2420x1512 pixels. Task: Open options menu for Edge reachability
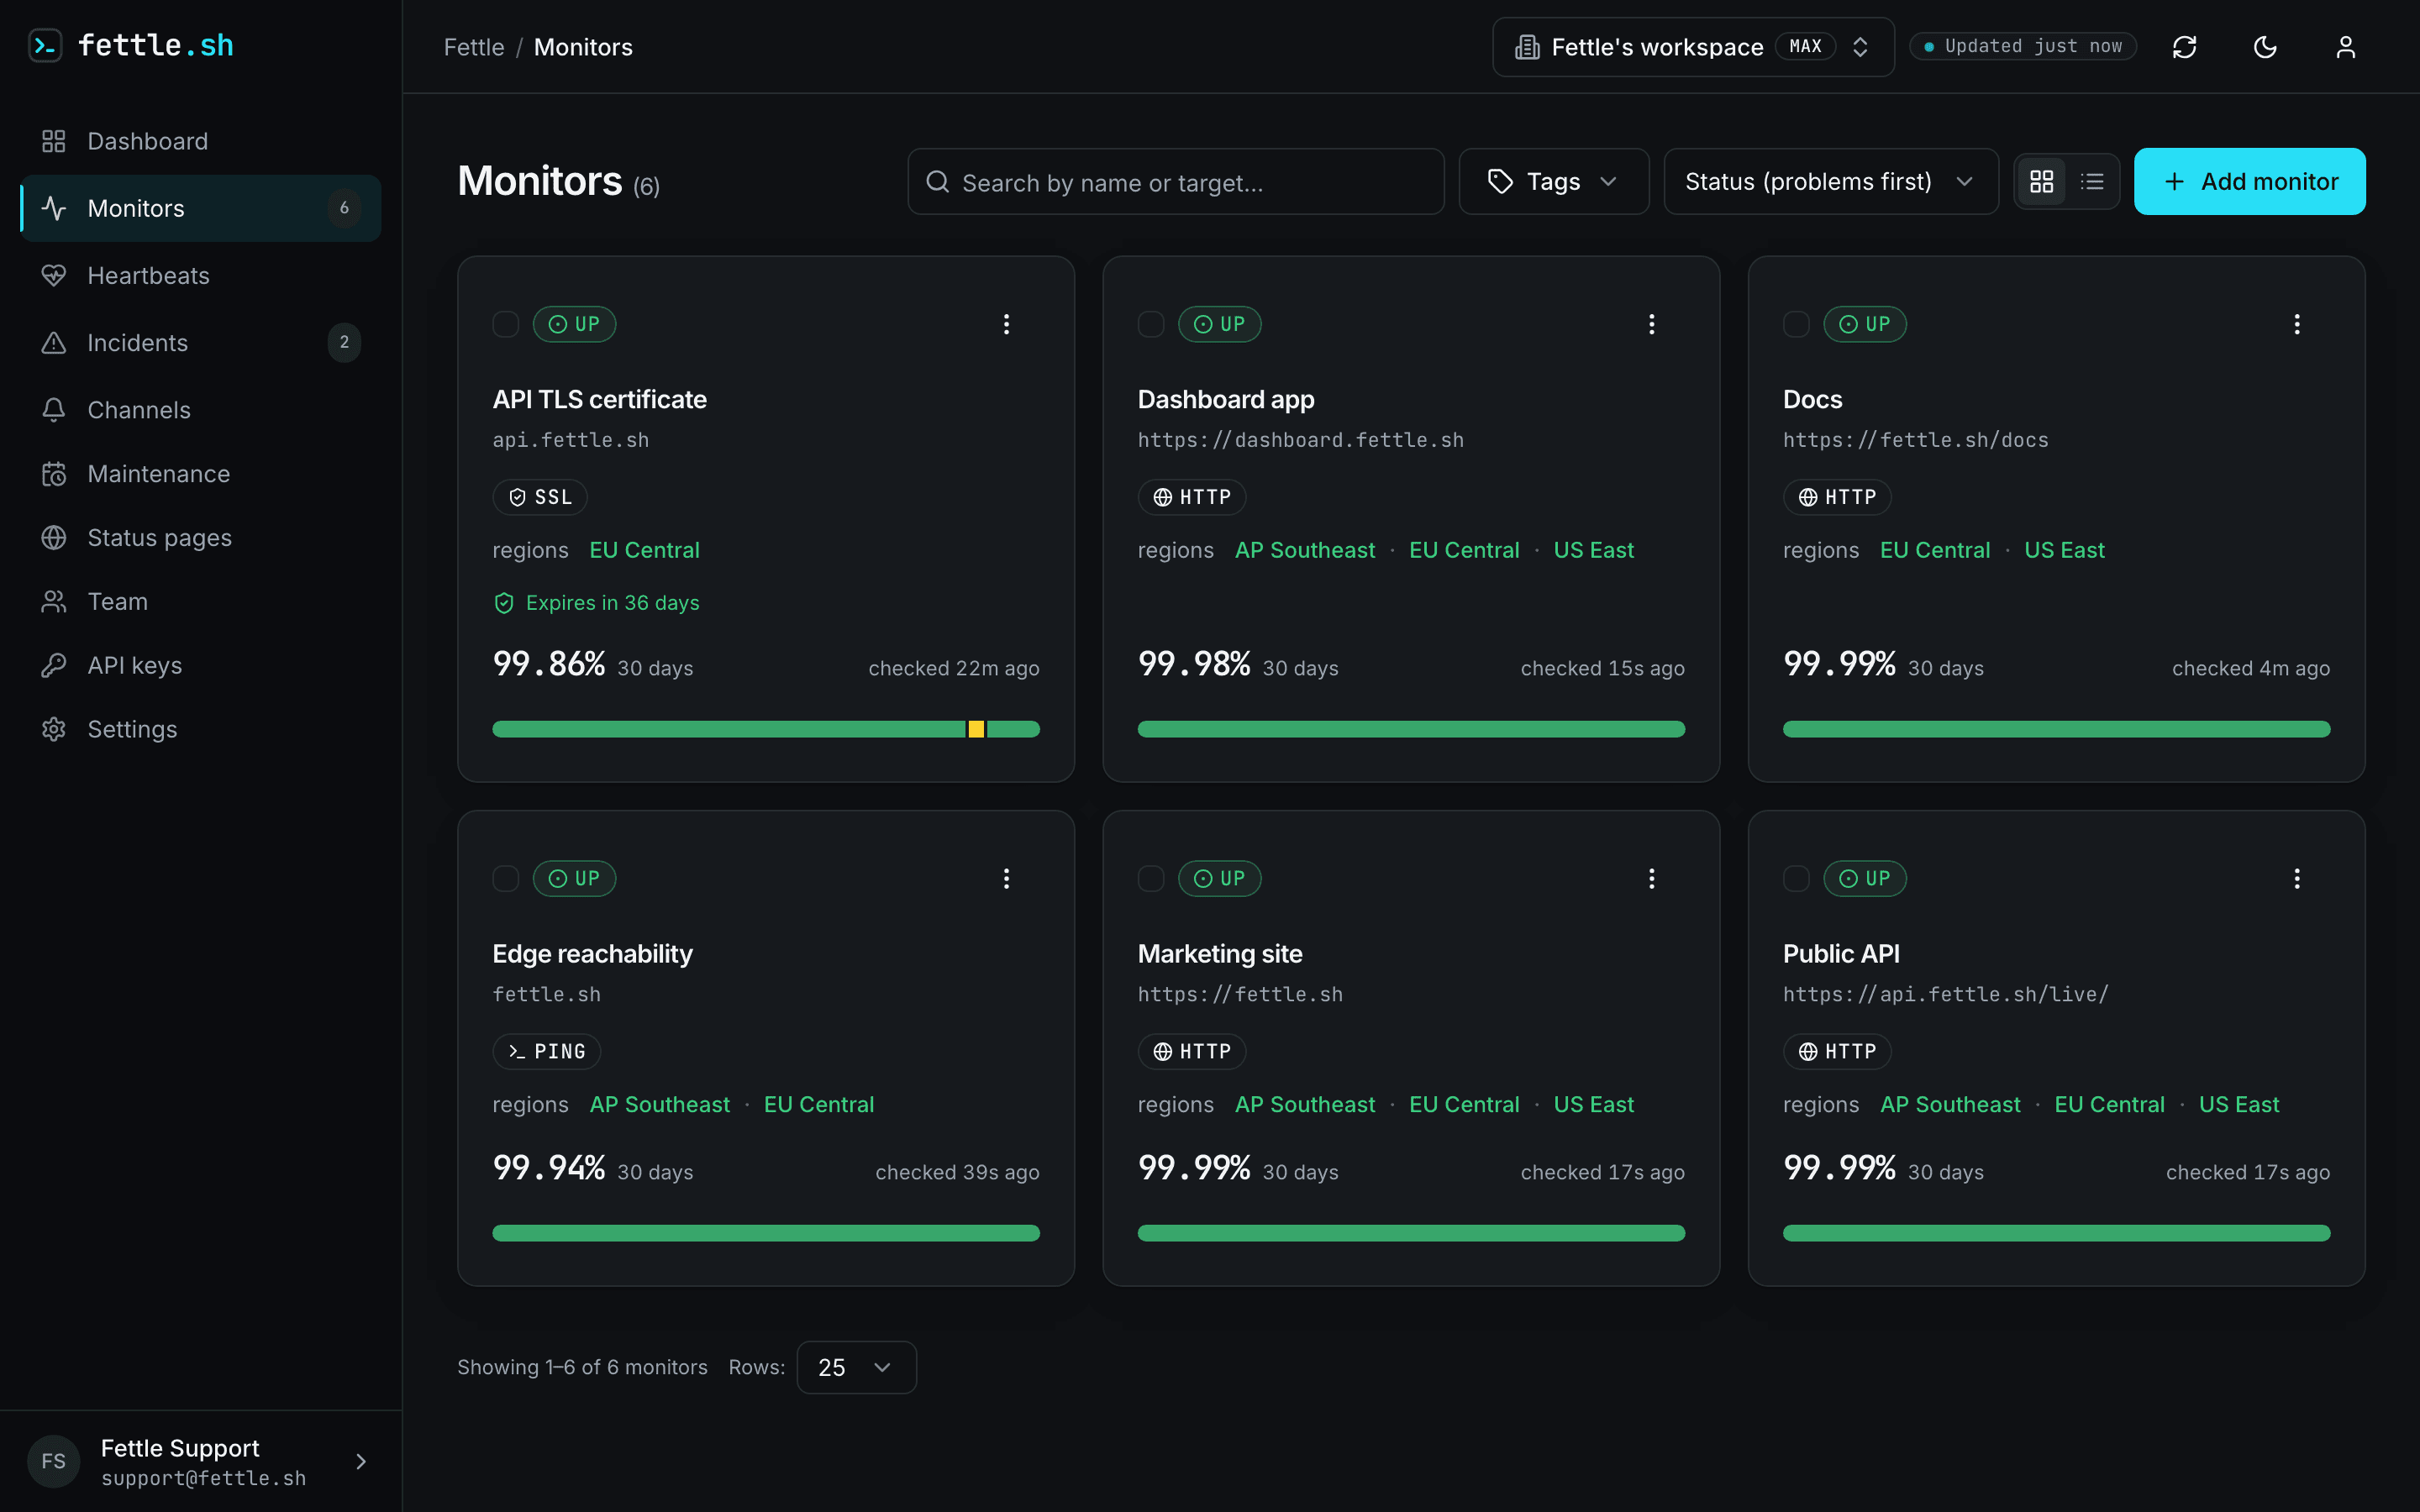pyautogui.click(x=1006, y=878)
